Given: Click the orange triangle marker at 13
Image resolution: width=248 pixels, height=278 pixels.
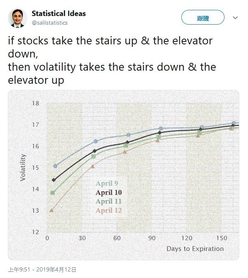Looking at the screenshot, I should (x=51, y=210).
